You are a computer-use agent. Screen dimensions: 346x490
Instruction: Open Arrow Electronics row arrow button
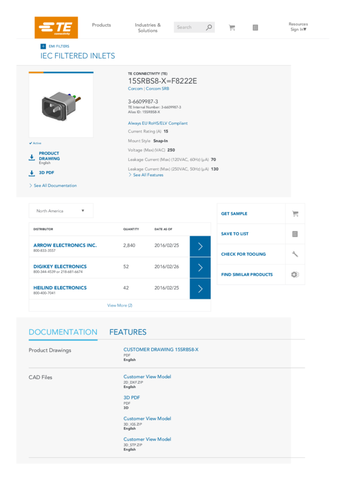(200, 246)
